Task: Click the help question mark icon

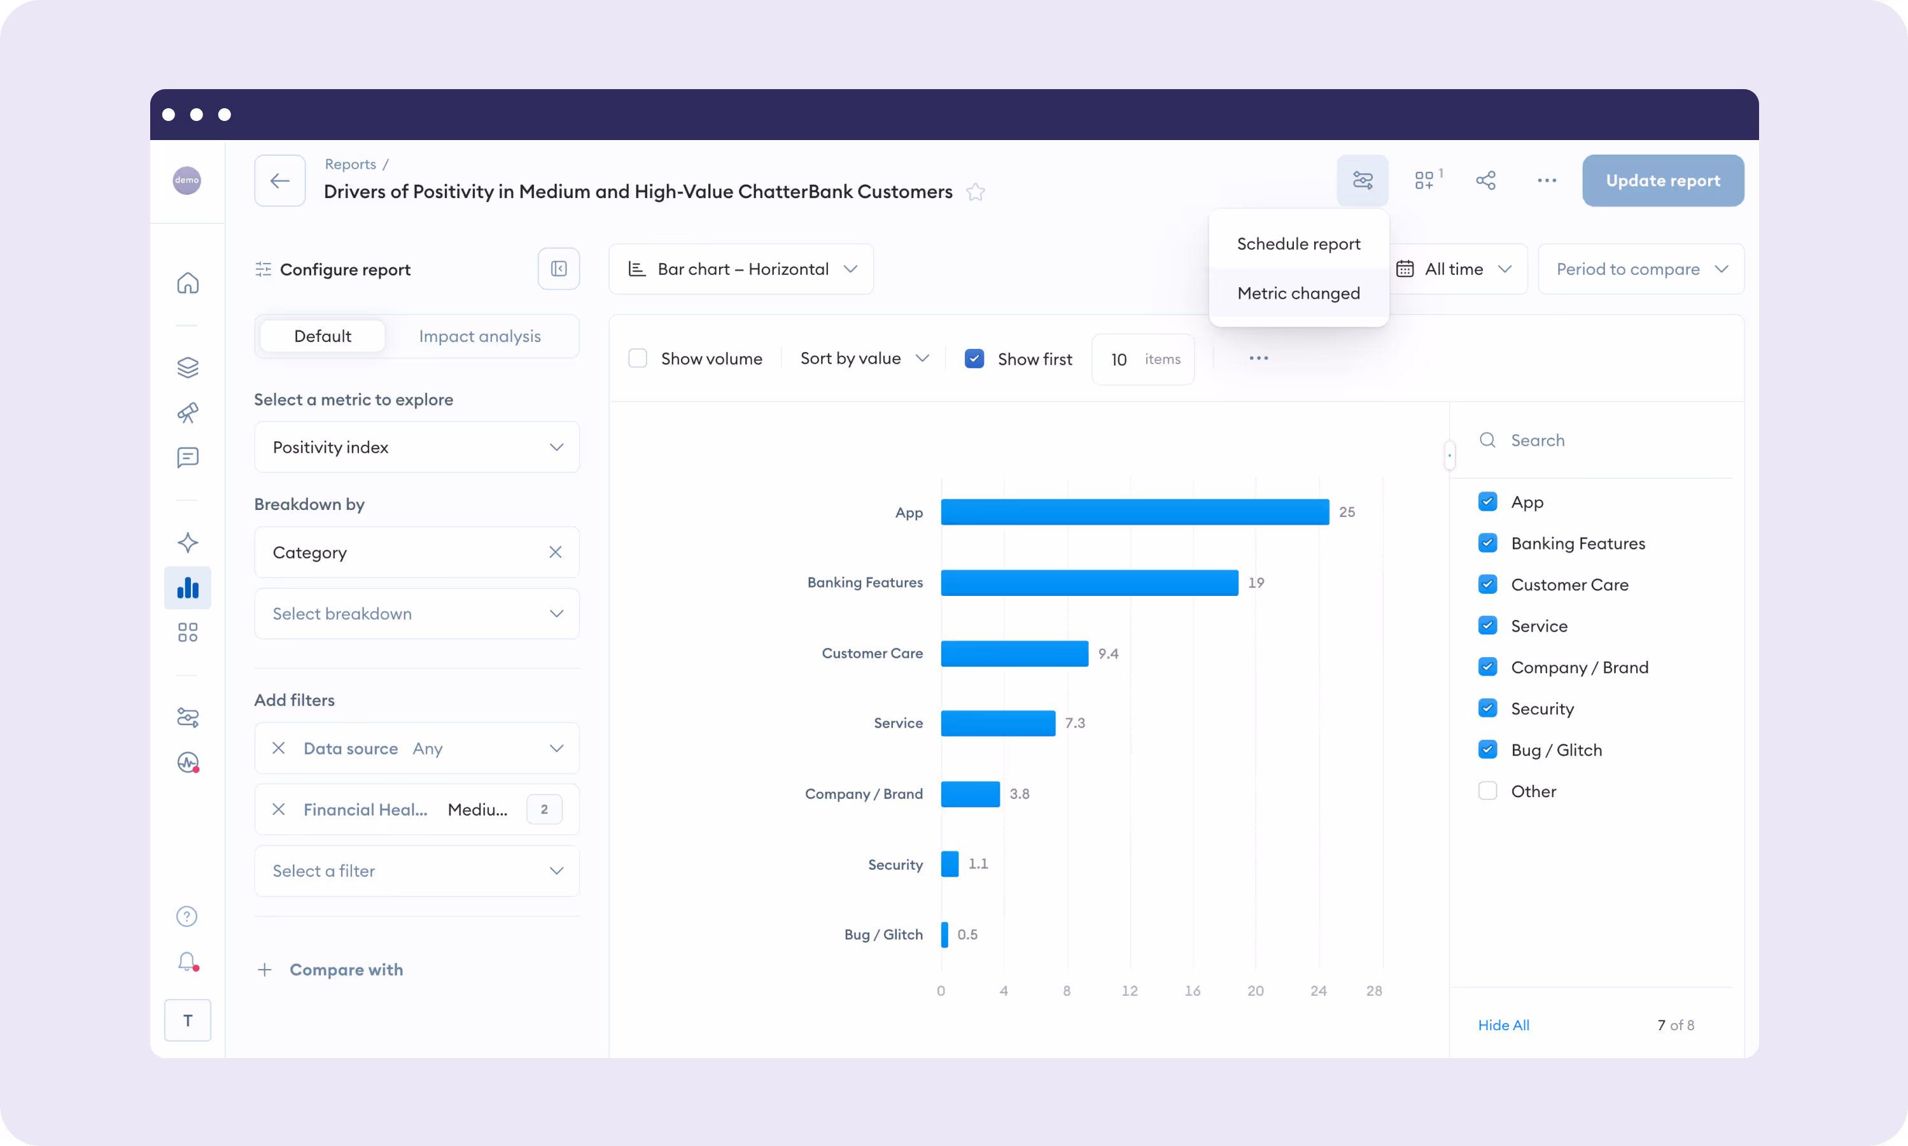Action: 186,916
